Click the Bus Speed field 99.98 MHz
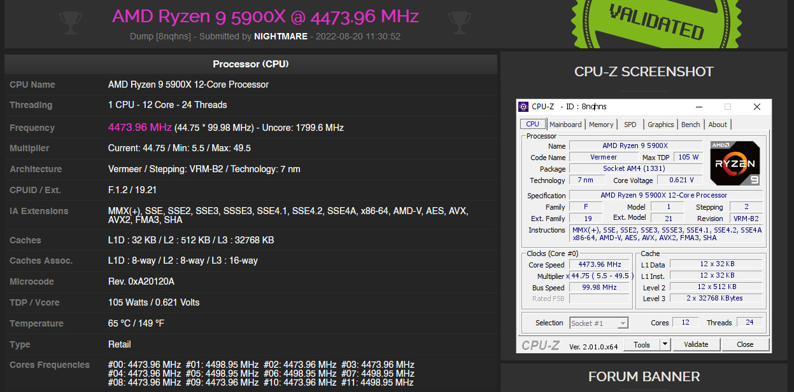Viewport: 794px width, 392px height. (x=599, y=287)
